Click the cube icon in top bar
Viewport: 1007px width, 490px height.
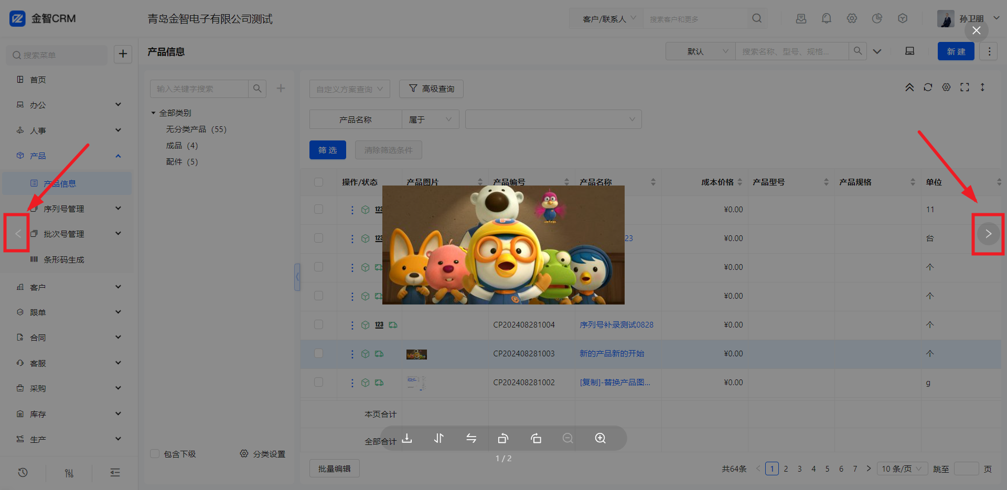point(903,18)
